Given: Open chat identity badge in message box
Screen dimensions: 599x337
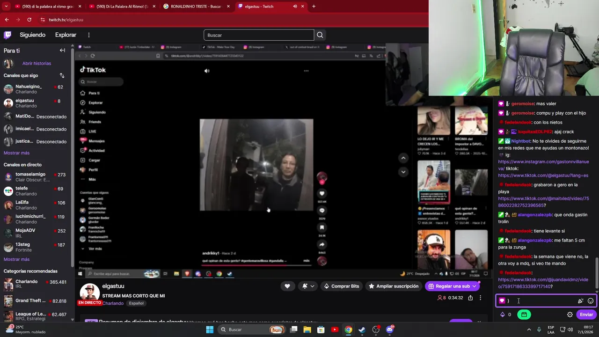Looking at the screenshot, I should 502,301.
